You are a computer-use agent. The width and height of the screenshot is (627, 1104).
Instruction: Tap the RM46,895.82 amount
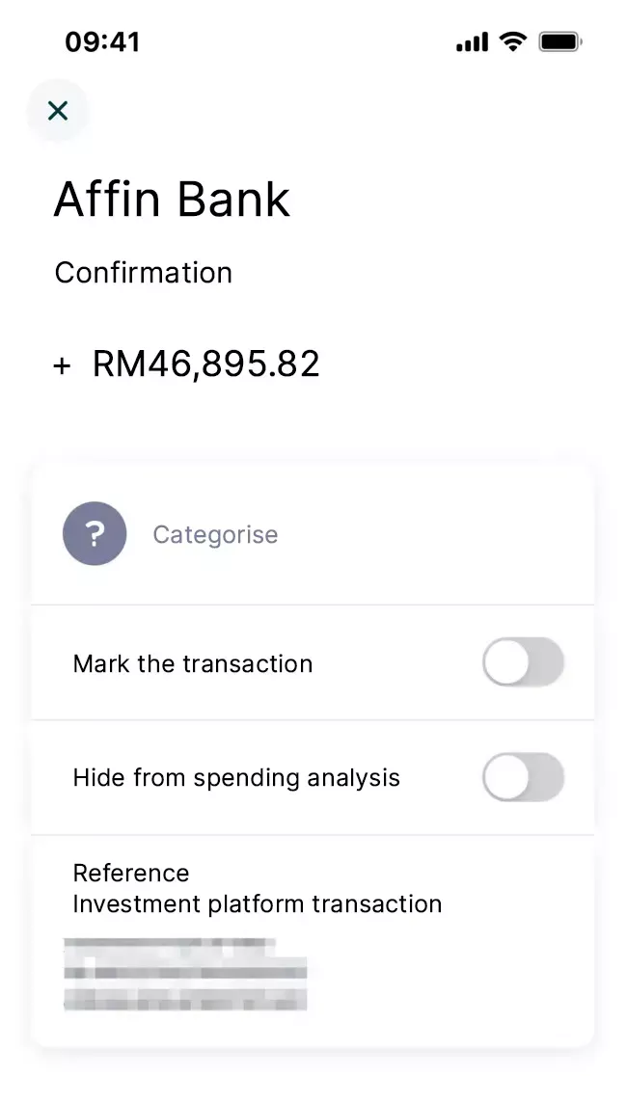tap(205, 364)
